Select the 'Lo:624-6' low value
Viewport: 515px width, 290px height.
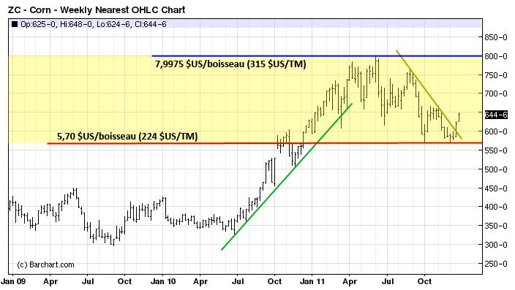[x=113, y=24]
